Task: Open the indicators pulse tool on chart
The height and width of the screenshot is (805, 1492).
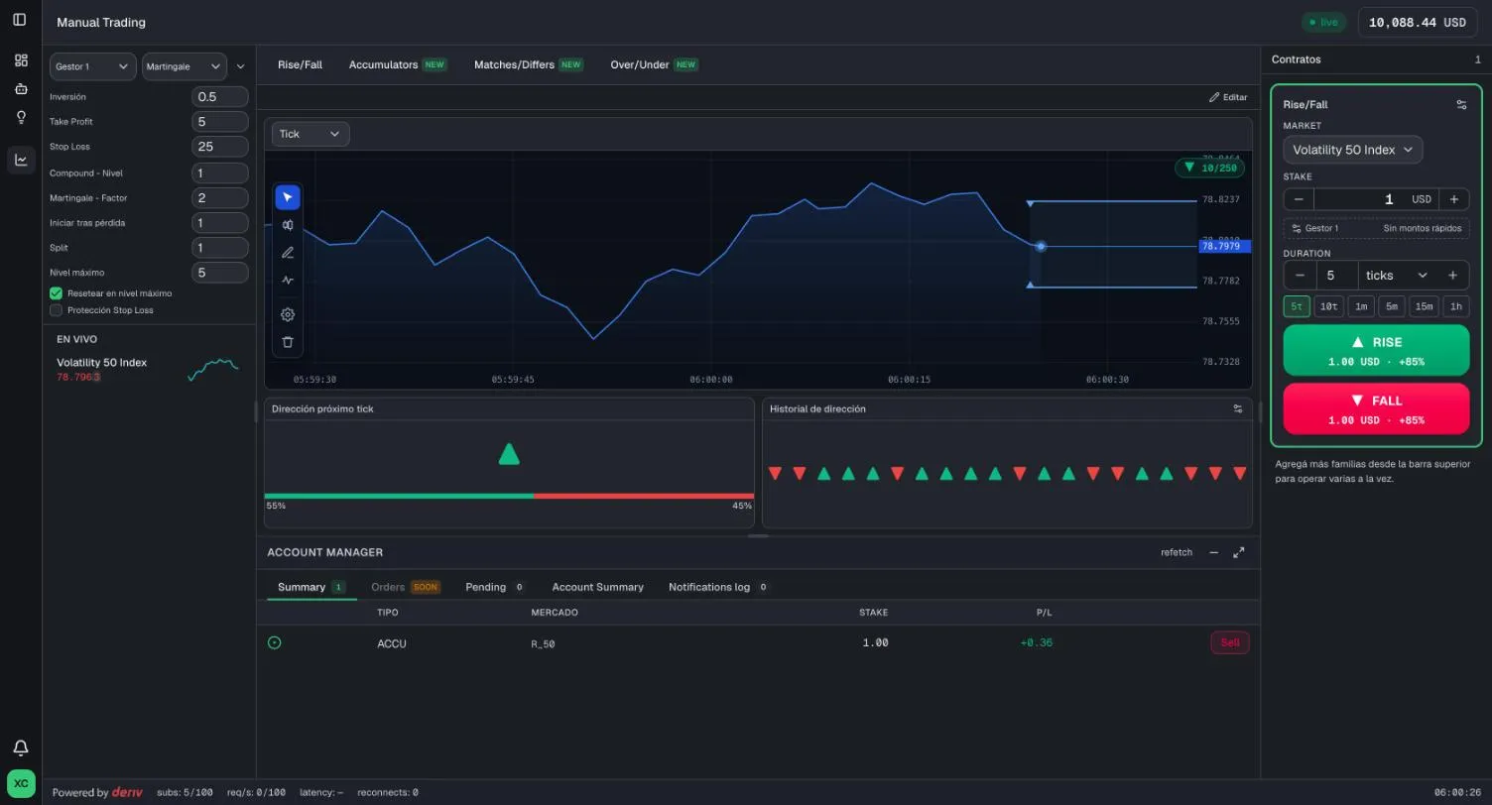Action: click(288, 281)
